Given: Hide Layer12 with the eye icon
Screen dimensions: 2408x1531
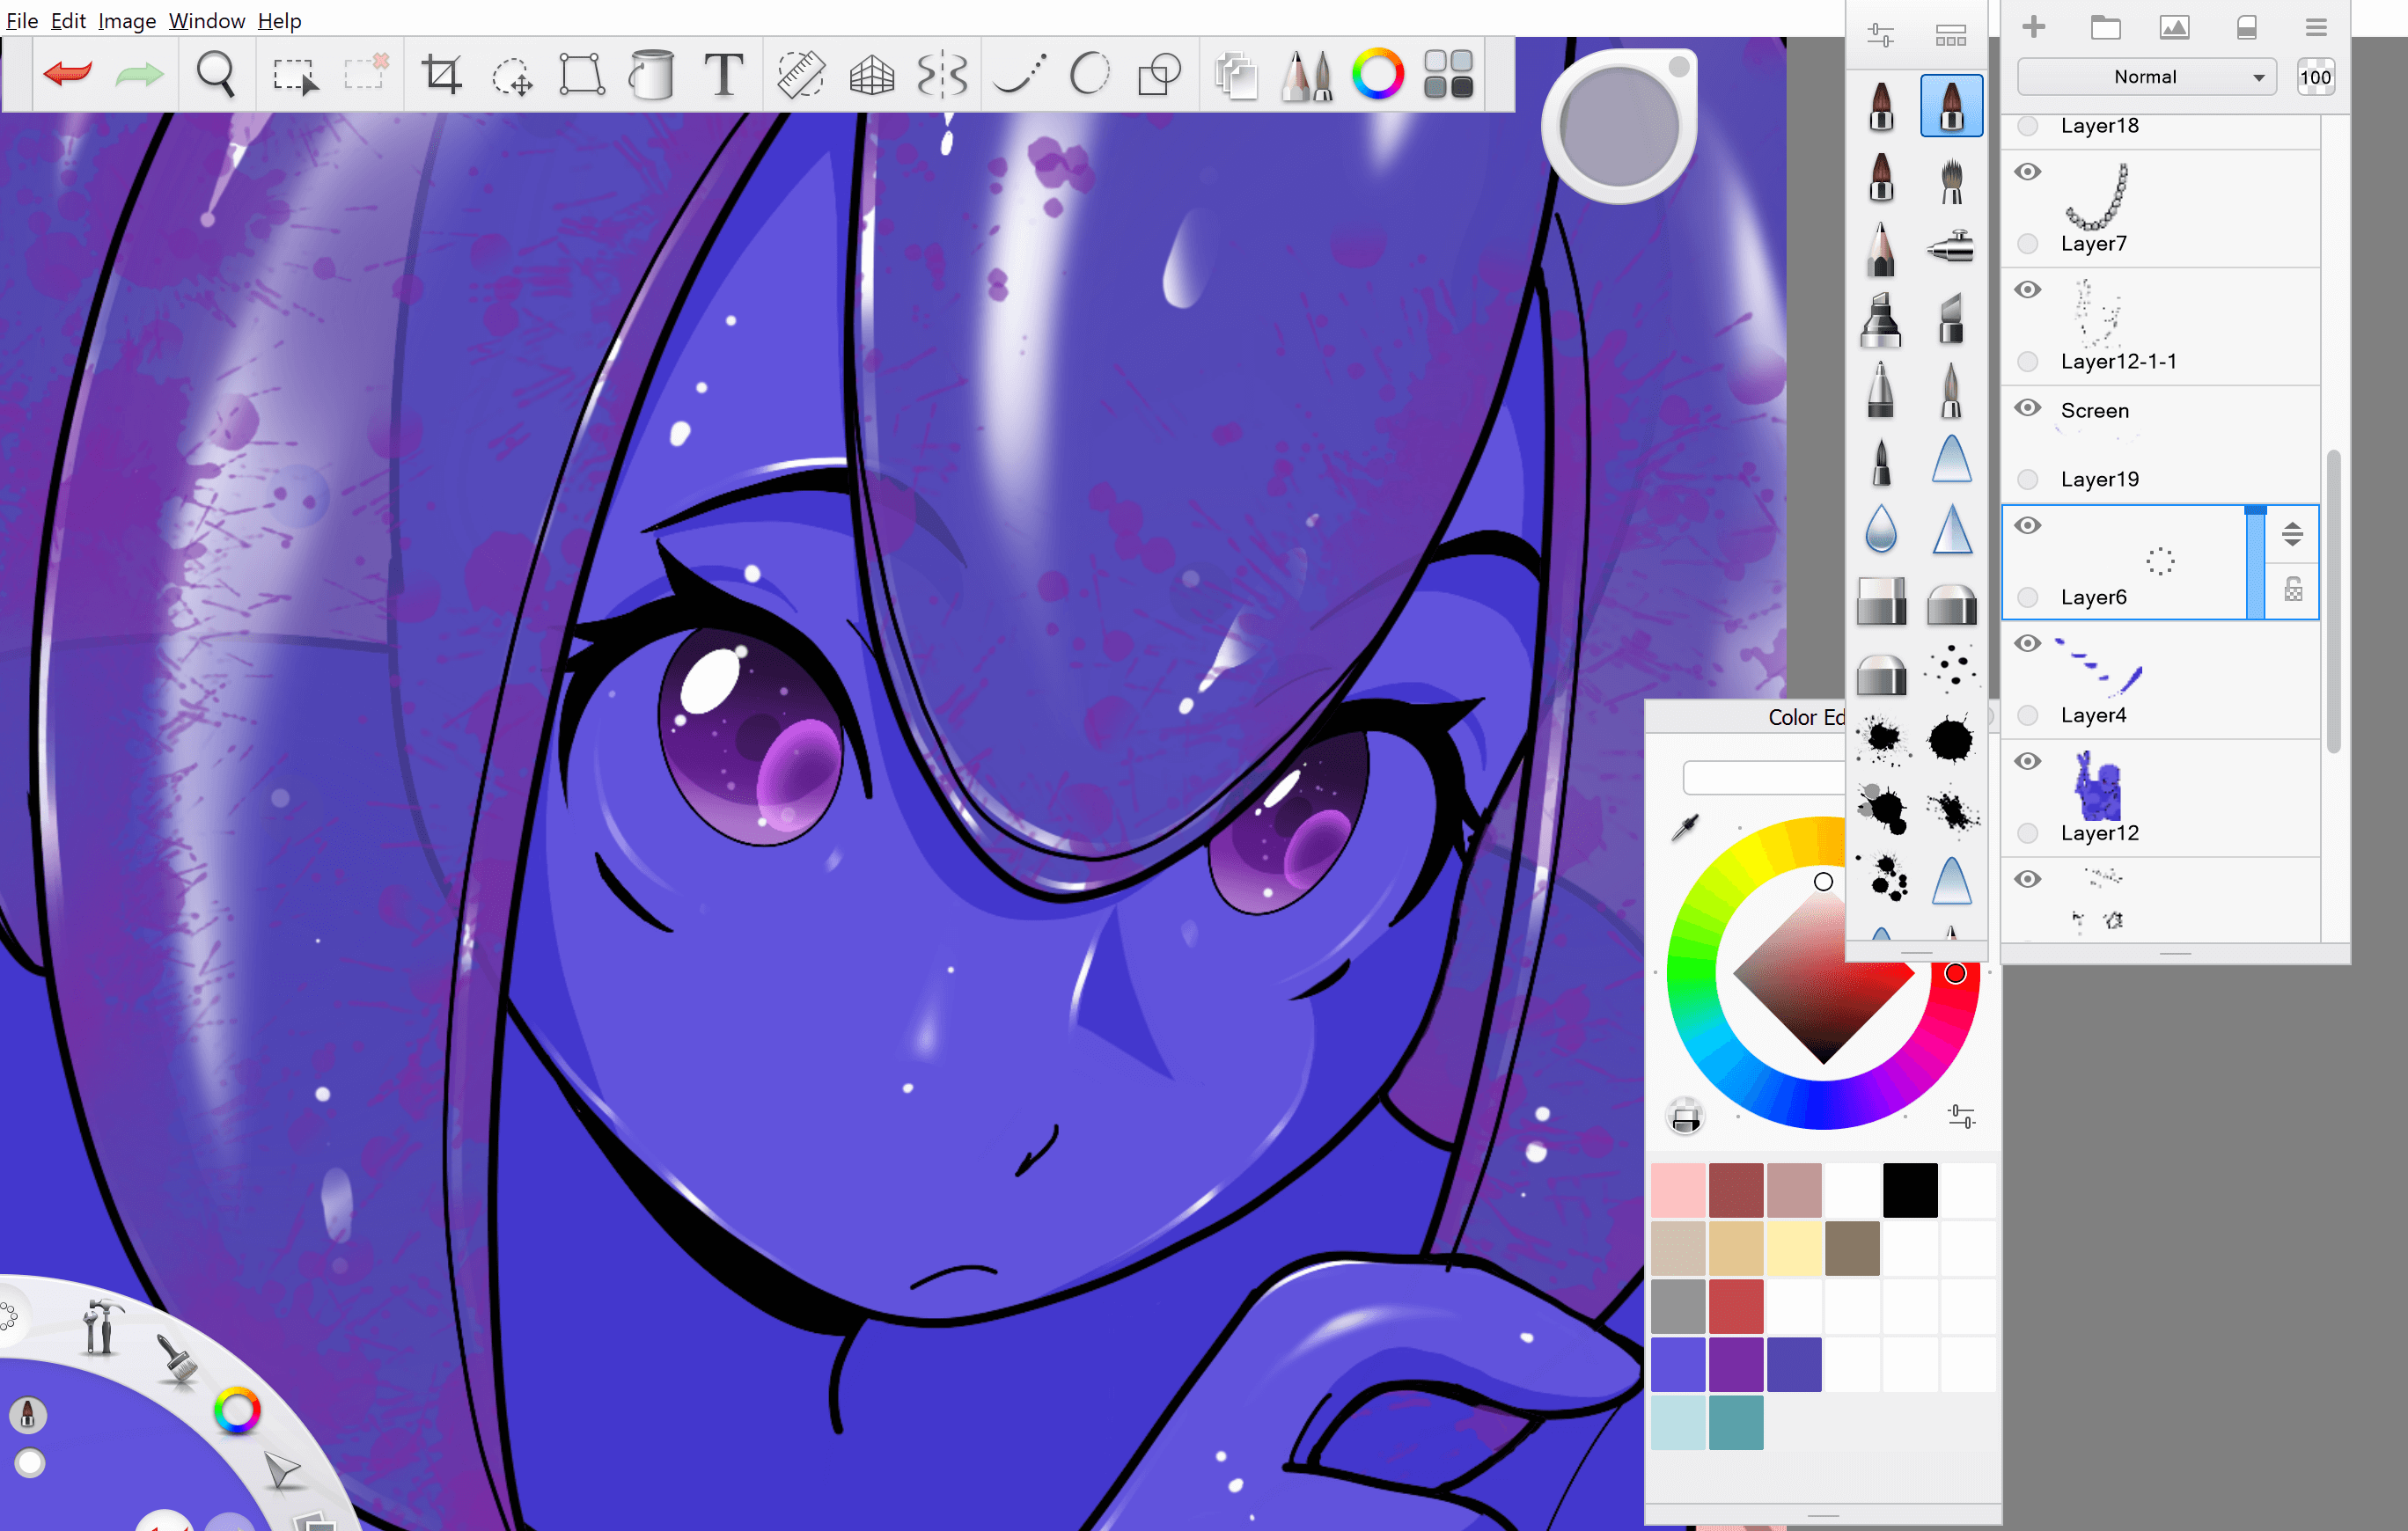Looking at the screenshot, I should coord(2027,761).
